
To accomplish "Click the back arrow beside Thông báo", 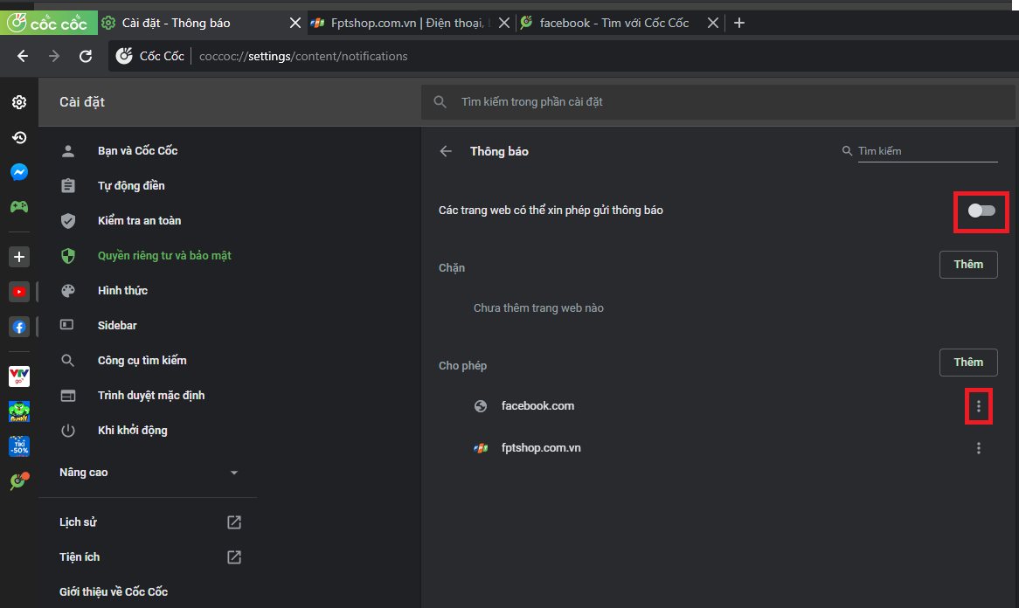I will [446, 151].
